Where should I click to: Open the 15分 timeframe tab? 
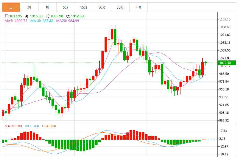click(x=84, y=7)
